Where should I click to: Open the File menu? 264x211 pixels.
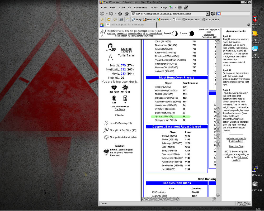coord(104,8)
